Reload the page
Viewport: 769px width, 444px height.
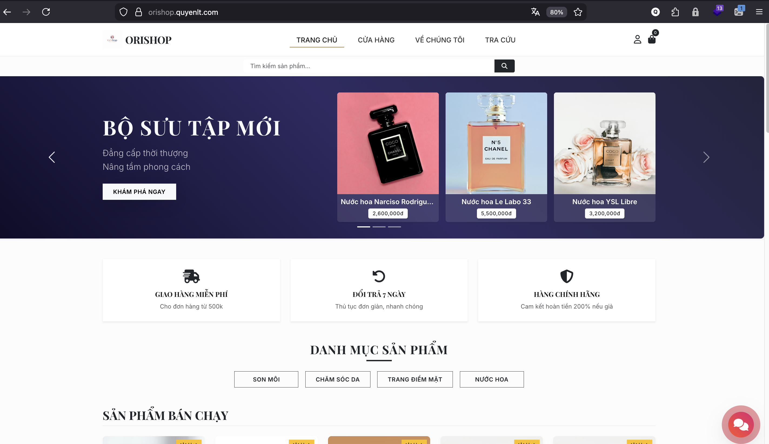46,12
